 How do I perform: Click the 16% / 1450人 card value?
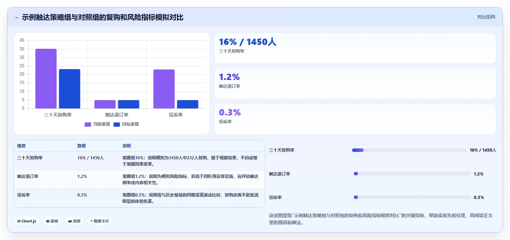pyautogui.click(x=247, y=42)
